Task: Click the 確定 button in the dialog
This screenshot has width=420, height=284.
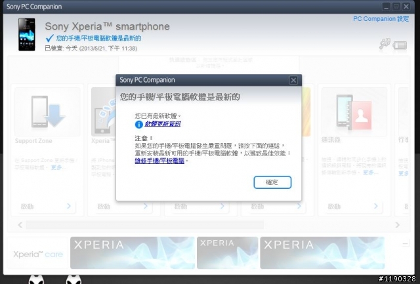Action: 272,182
